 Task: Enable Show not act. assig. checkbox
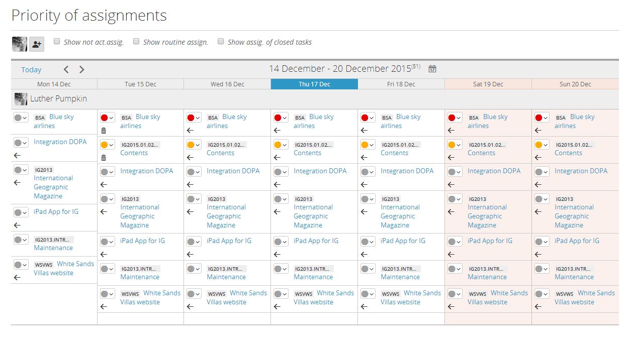coord(57,42)
